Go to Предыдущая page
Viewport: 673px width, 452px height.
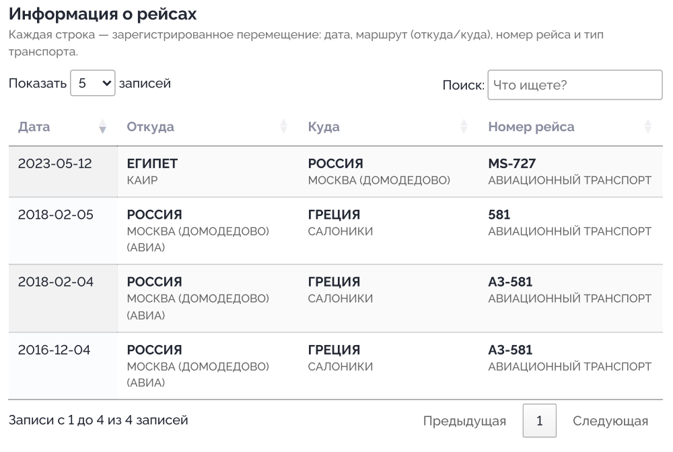click(464, 420)
